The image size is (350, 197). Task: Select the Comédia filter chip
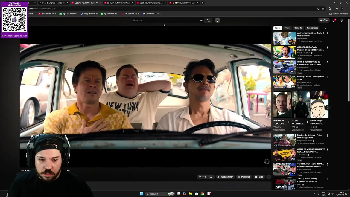coord(298,28)
